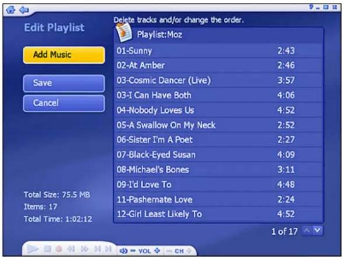The width and height of the screenshot is (342, 257).
Task: Click the Fast Forward transport button
Action: (x=85, y=249)
